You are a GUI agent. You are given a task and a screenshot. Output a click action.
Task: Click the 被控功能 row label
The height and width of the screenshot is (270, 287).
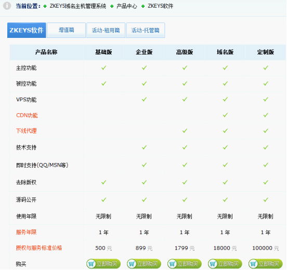tap(27, 84)
